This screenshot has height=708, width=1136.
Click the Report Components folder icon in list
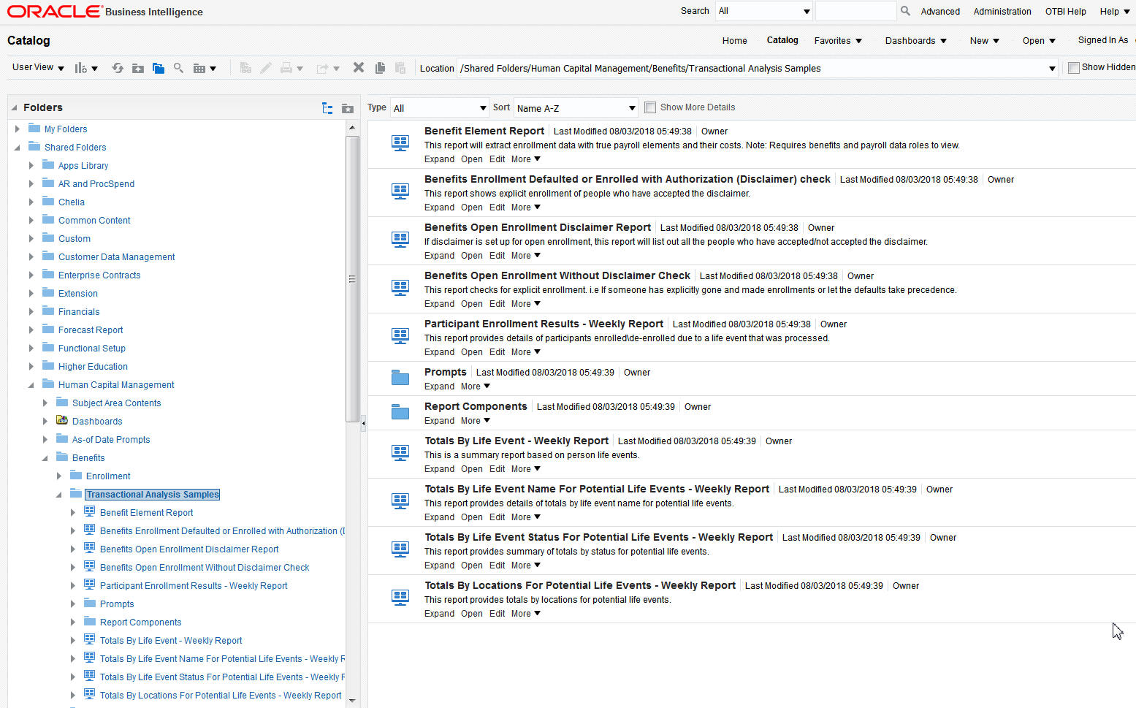coord(400,412)
